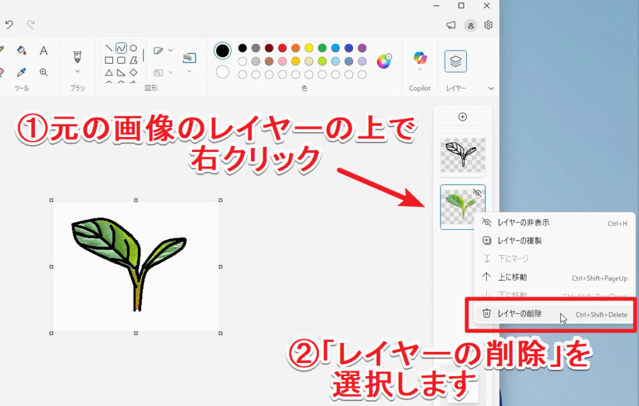The width and height of the screenshot is (639, 406).
Task: Pick the pink color swatch
Action: [x=283, y=62]
